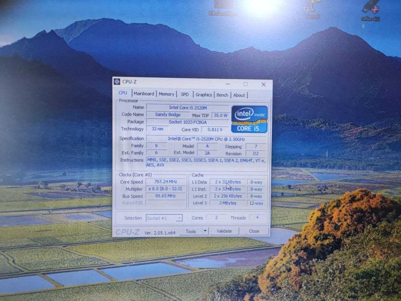Expand the Tools dropdown arrow
401x301 pixels.
(205, 231)
